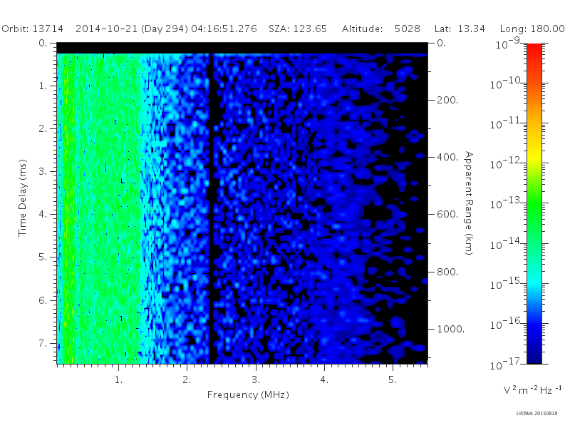
Task: Click the timestamp "04:16:51.276"
Action: point(224,29)
